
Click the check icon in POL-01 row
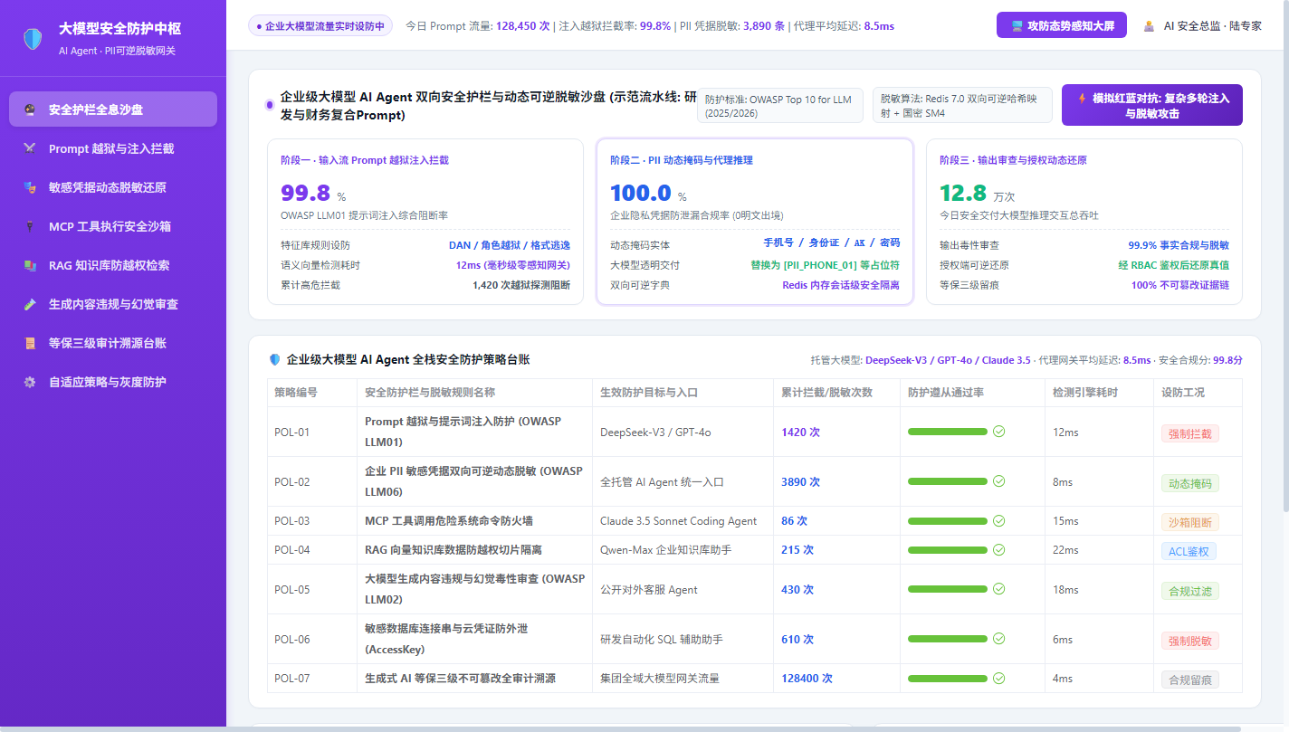click(x=999, y=432)
